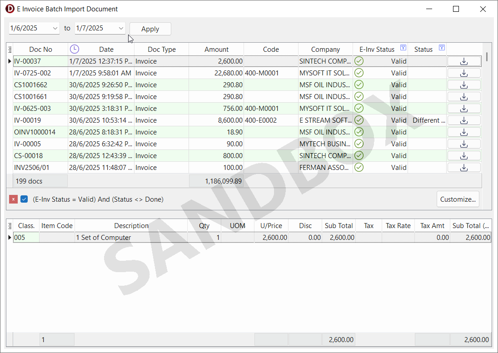Viewport: 498px width, 353px height.
Task: Sort by the Amount column header
Action: [216, 50]
